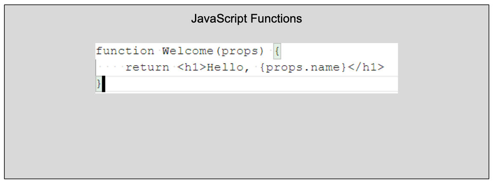Click the 'JavaScript Functions' heading
The width and height of the screenshot is (493, 184).
[x=246, y=19]
